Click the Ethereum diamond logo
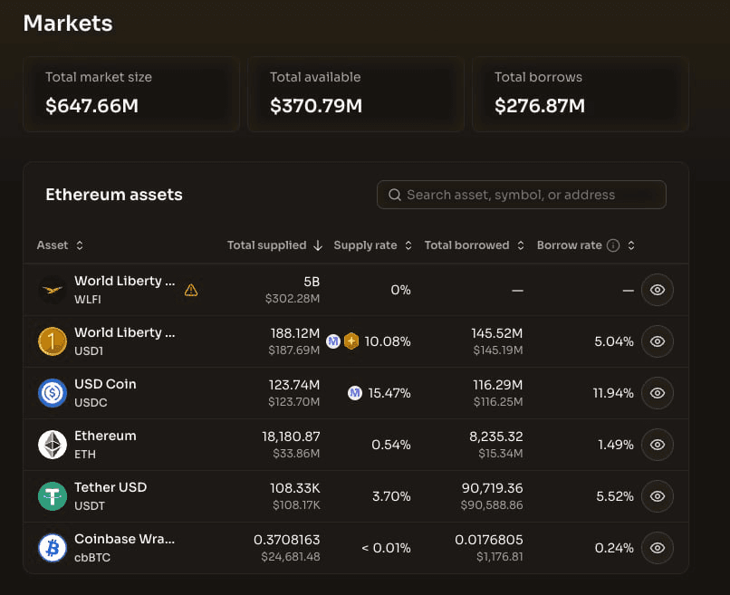This screenshot has height=595, width=730. click(53, 445)
